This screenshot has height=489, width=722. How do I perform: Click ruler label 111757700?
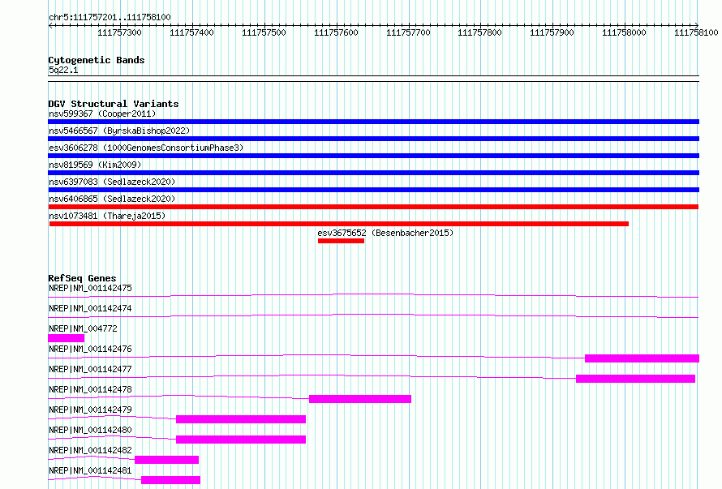(408, 32)
